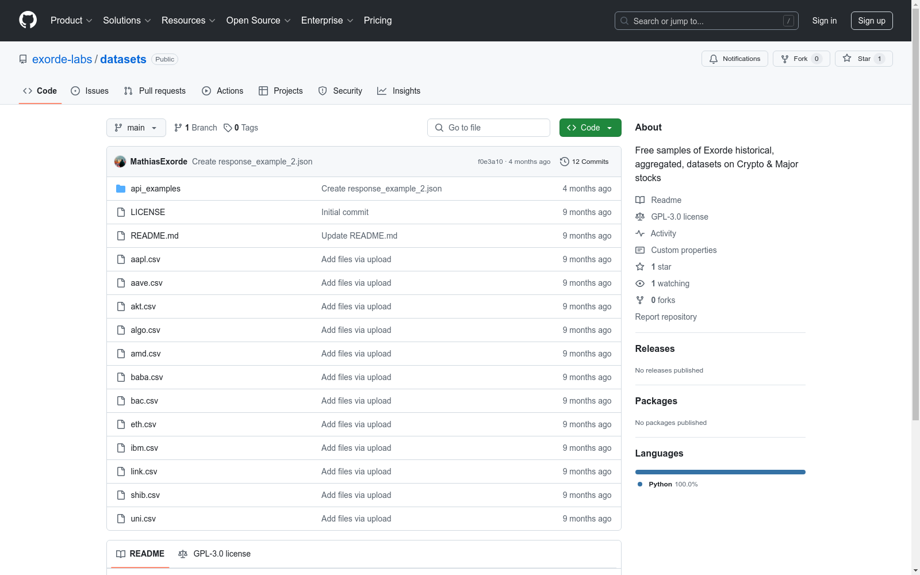
Task: Click the file icon beside uni.csv
Action: 121,519
